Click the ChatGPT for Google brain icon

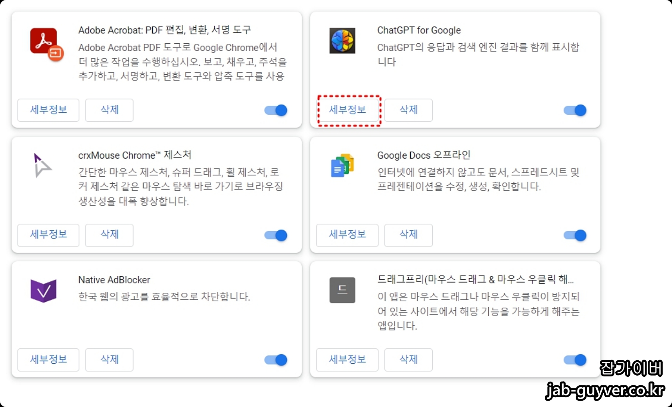[x=342, y=40]
